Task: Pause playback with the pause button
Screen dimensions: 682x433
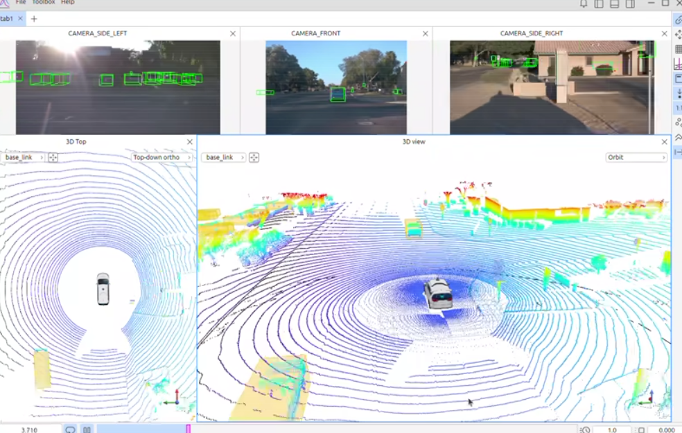Action: coord(87,430)
